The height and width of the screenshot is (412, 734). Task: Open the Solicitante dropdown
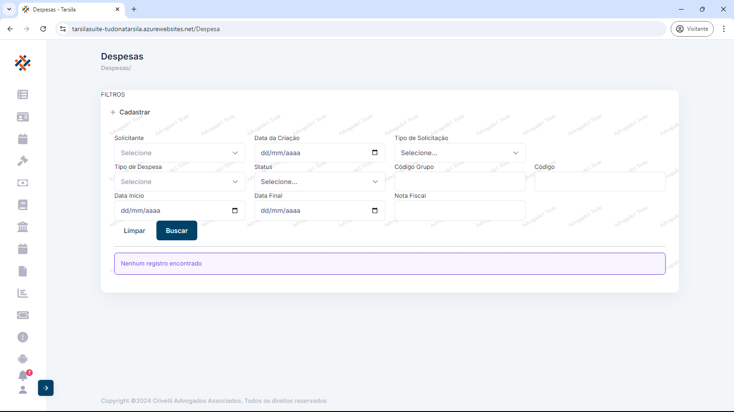point(179,153)
